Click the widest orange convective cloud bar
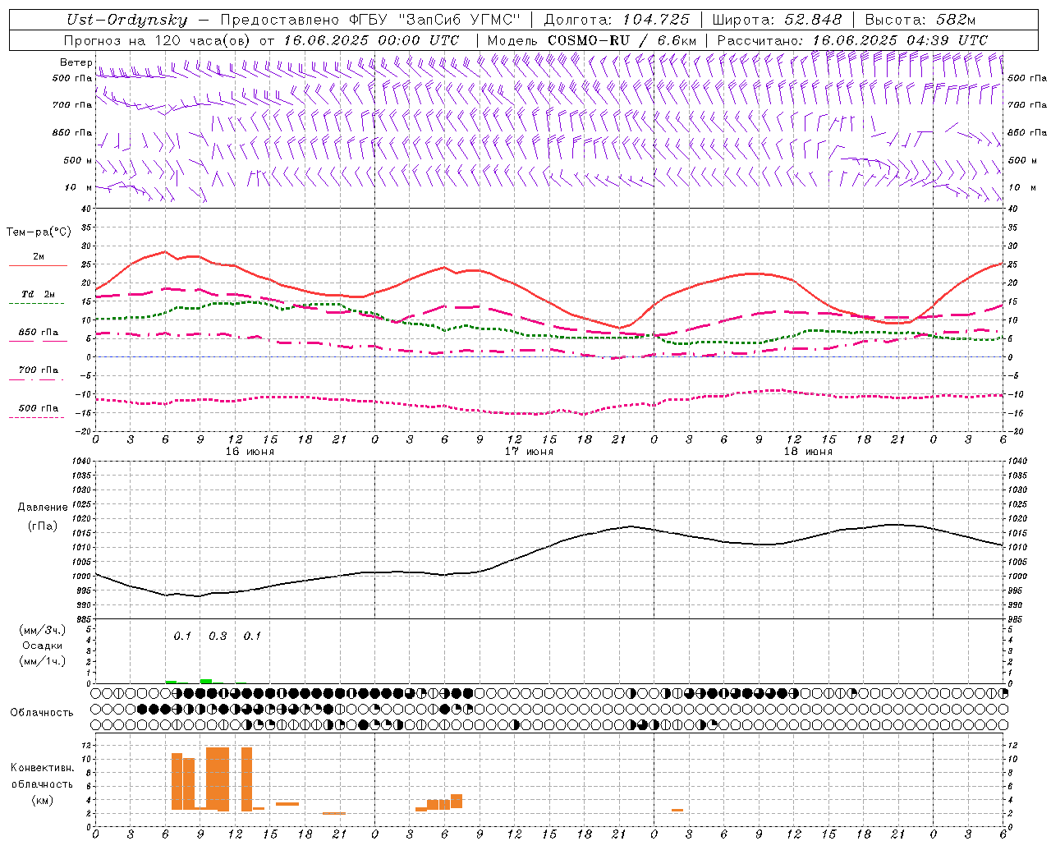The height and width of the screenshot is (841, 1051). [218, 779]
